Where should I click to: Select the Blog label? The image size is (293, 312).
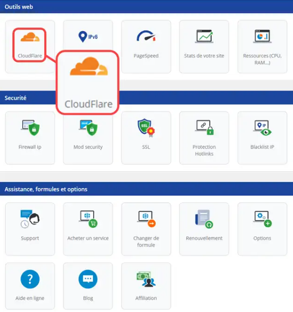[88, 298]
